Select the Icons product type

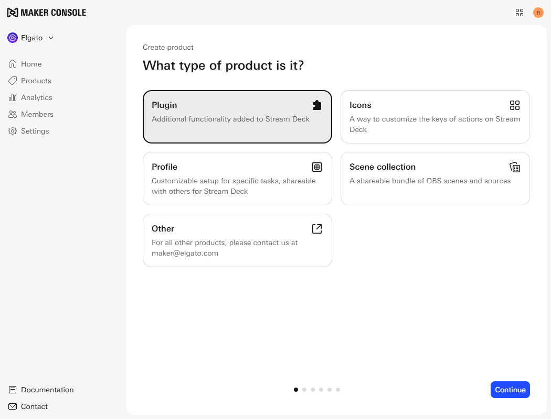435,117
